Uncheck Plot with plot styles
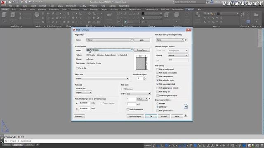This screenshot has width=264, height=148. point(158,80)
